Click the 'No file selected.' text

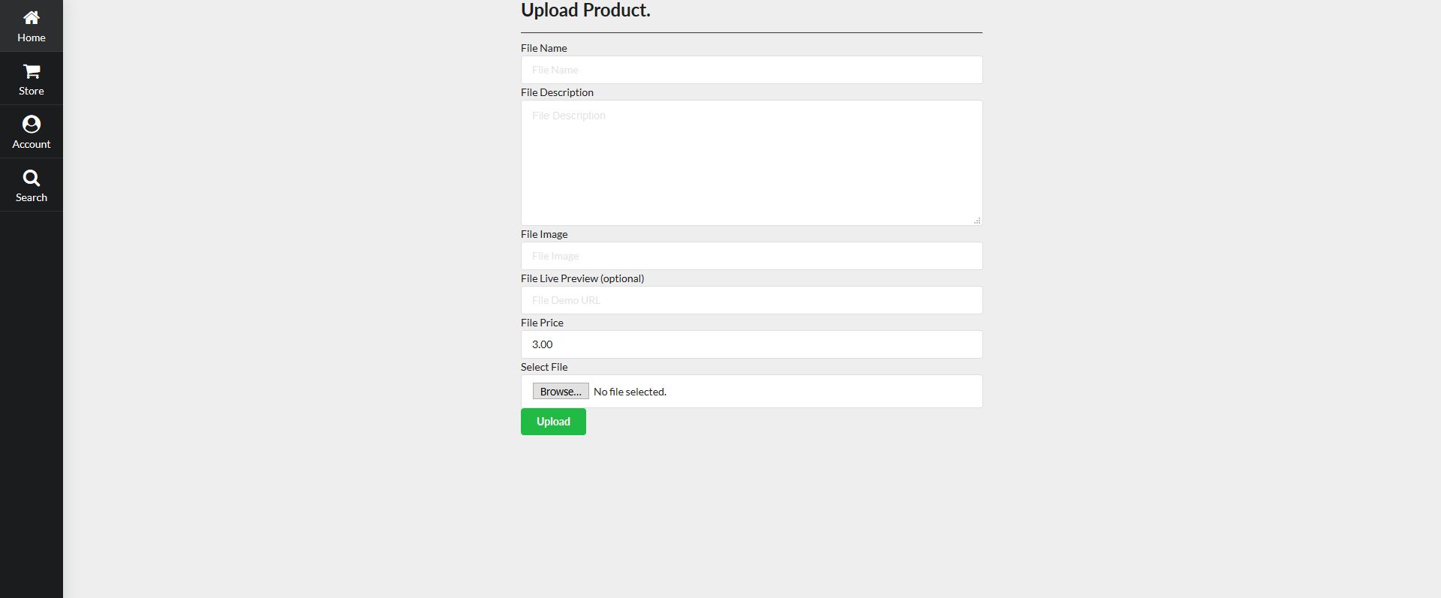(x=630, y=392)
